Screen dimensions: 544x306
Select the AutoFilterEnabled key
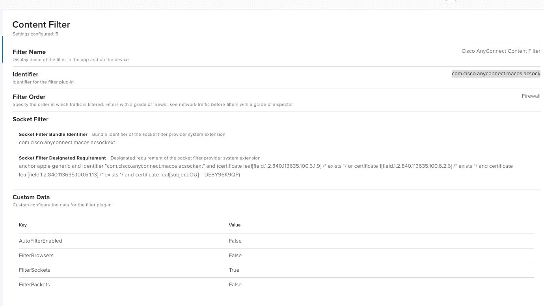pos(41,241)
